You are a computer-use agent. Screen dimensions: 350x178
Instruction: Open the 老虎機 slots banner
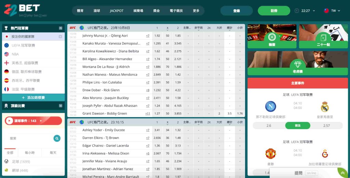pyautogui.click(x=298, y=63)
